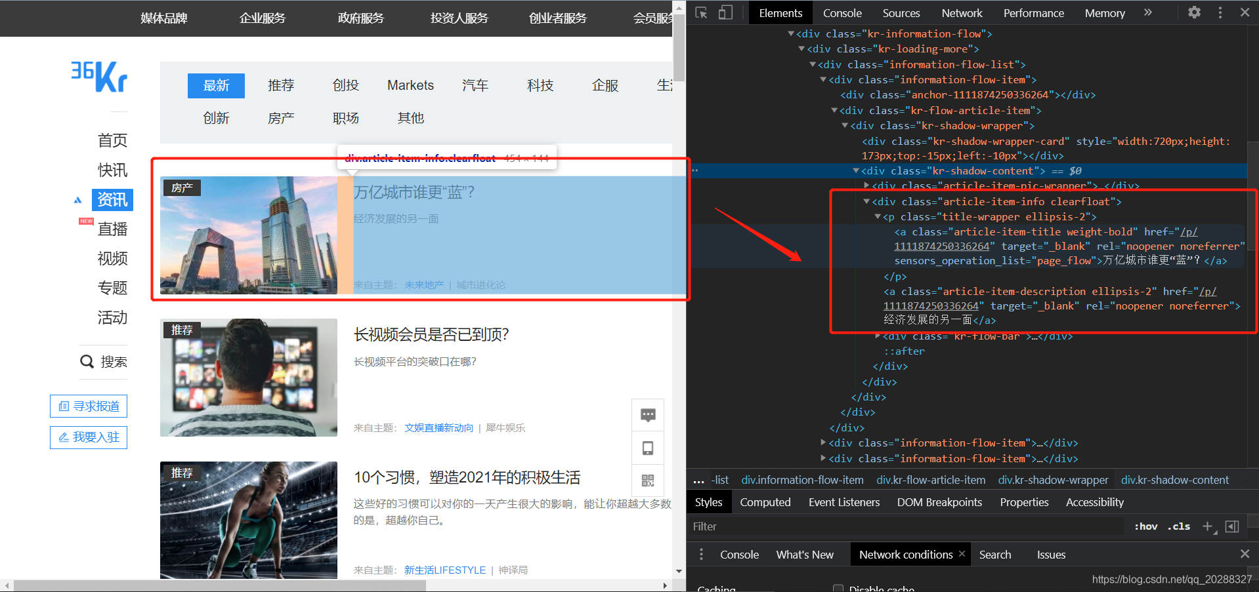Switch to the Console tab

click(842, 12)
